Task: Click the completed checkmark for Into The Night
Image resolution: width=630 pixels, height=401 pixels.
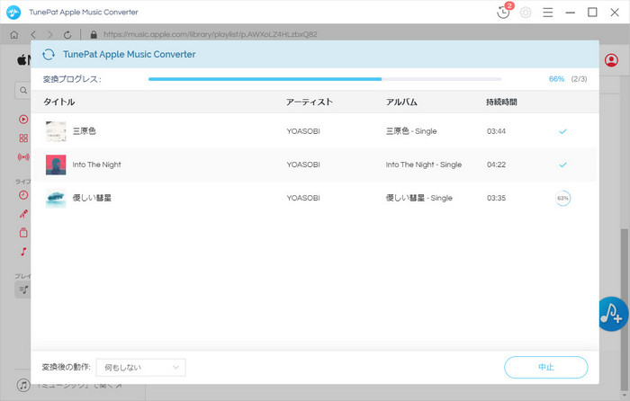Action: click(562, 165)
